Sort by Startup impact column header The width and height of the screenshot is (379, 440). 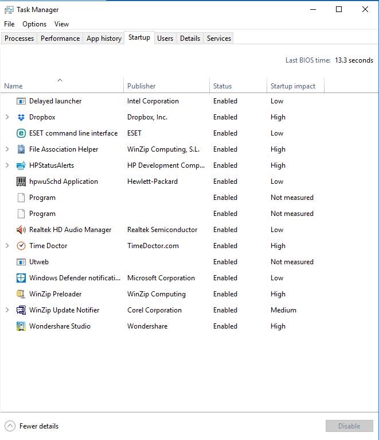(x=293, y=86)
